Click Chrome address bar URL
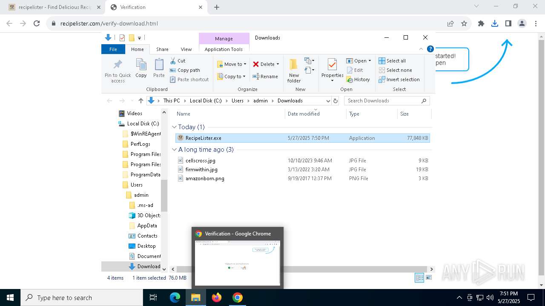The height and width of the screenshot is (306, 545). (109, 24)
